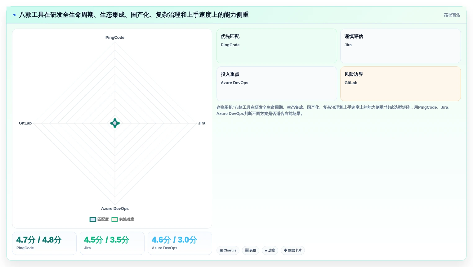
Task: Click the lightning icon beside the title
Action: point(15,15)
